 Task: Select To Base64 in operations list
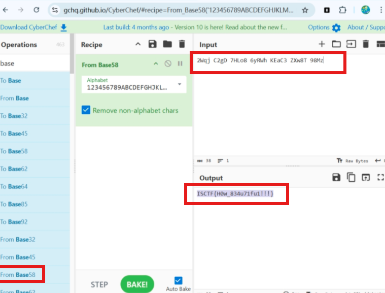pyautogui.click(x=14, y=186)
